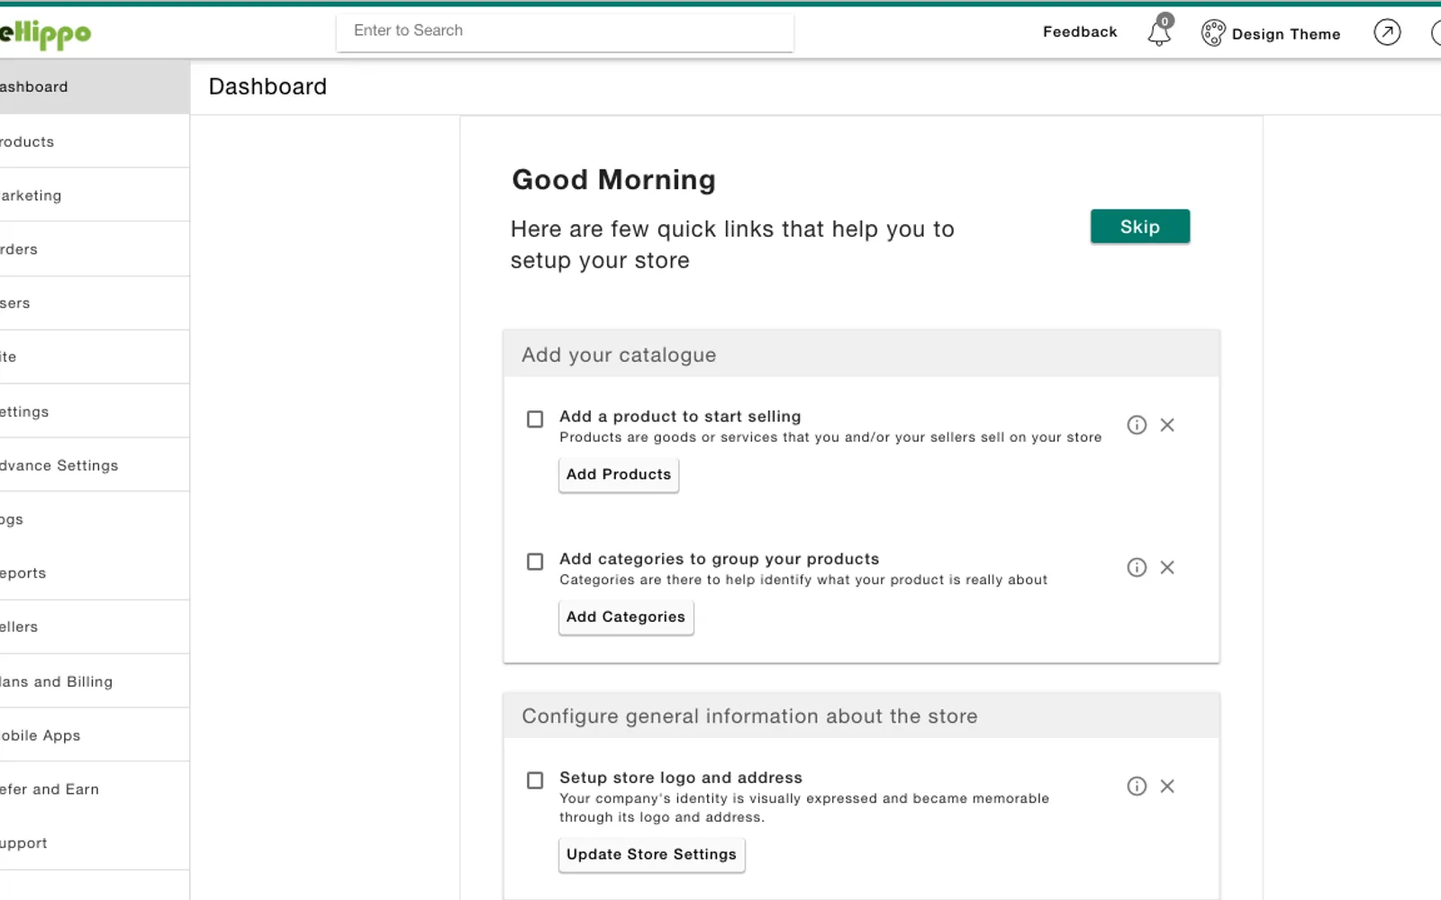The image size is (1441, 900).
Task: Go to Orders in the sidebar
Action: click(x=95, y=249)
